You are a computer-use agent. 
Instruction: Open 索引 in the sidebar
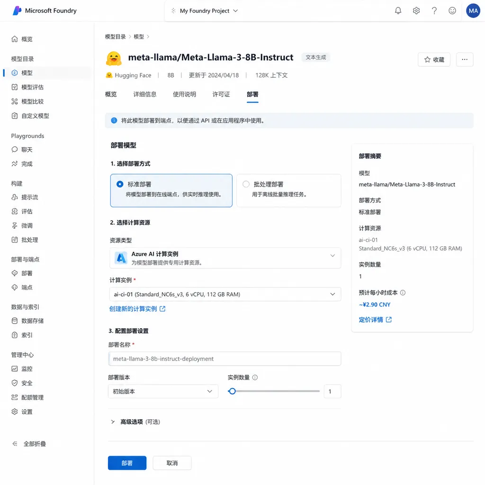(22, 335)
